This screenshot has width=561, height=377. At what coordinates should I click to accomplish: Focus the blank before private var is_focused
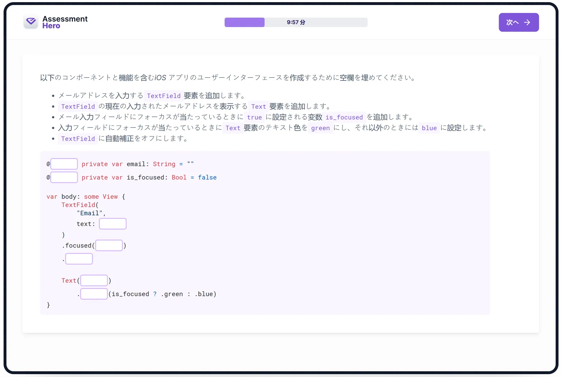pyautogui.click(x=64, y=177)
